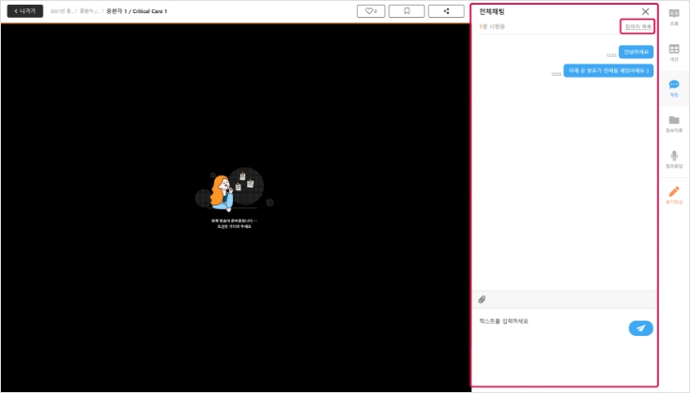Open the 세션 session grid tab

tap(674, 53)
